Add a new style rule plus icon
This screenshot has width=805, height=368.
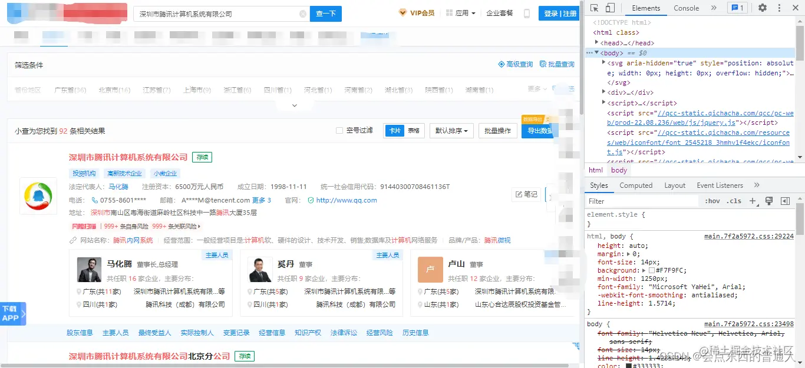(x=753, y=201)
